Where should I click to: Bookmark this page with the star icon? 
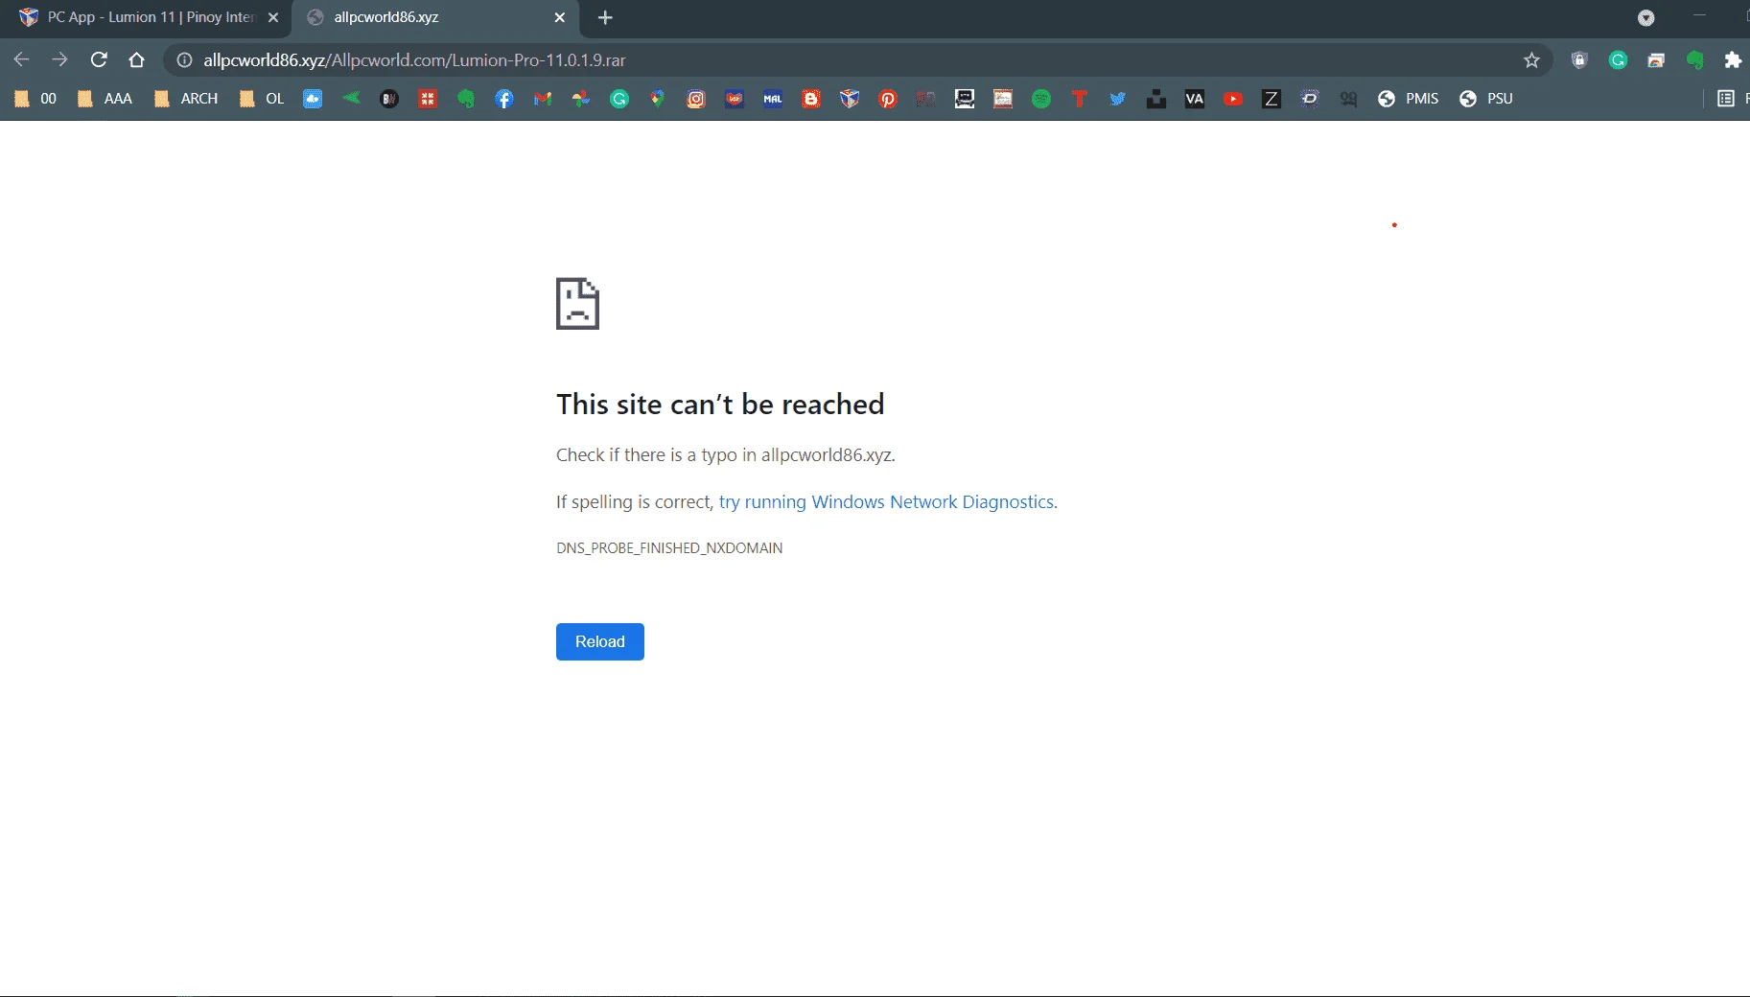click(1531, 60)
